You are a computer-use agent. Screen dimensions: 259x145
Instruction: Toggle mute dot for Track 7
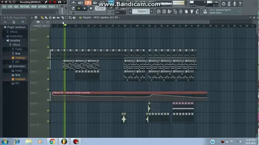48,100
